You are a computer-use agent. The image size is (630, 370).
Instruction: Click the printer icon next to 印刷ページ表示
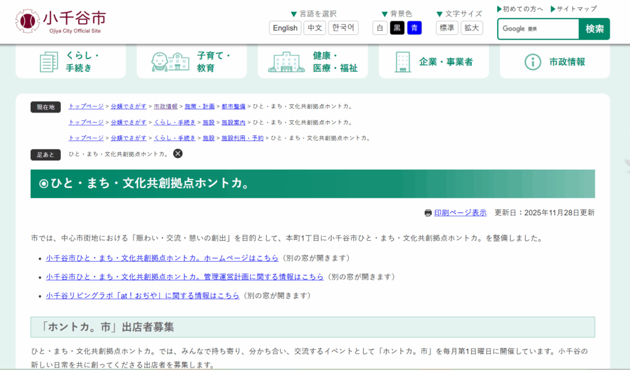[x=428, y=212]
